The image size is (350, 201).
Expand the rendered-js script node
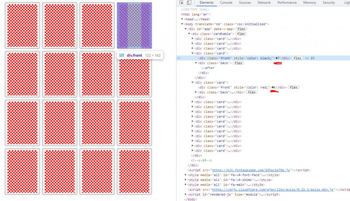tap(186, 194)
